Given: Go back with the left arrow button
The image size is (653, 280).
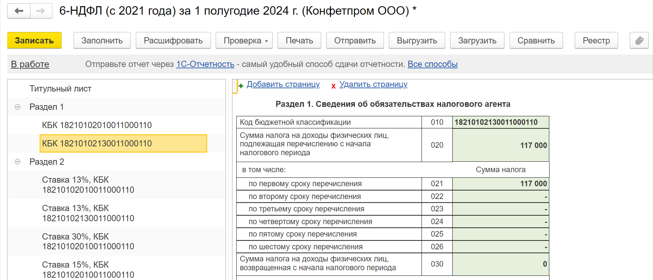Looking at the screenshot, I should 19,11.
